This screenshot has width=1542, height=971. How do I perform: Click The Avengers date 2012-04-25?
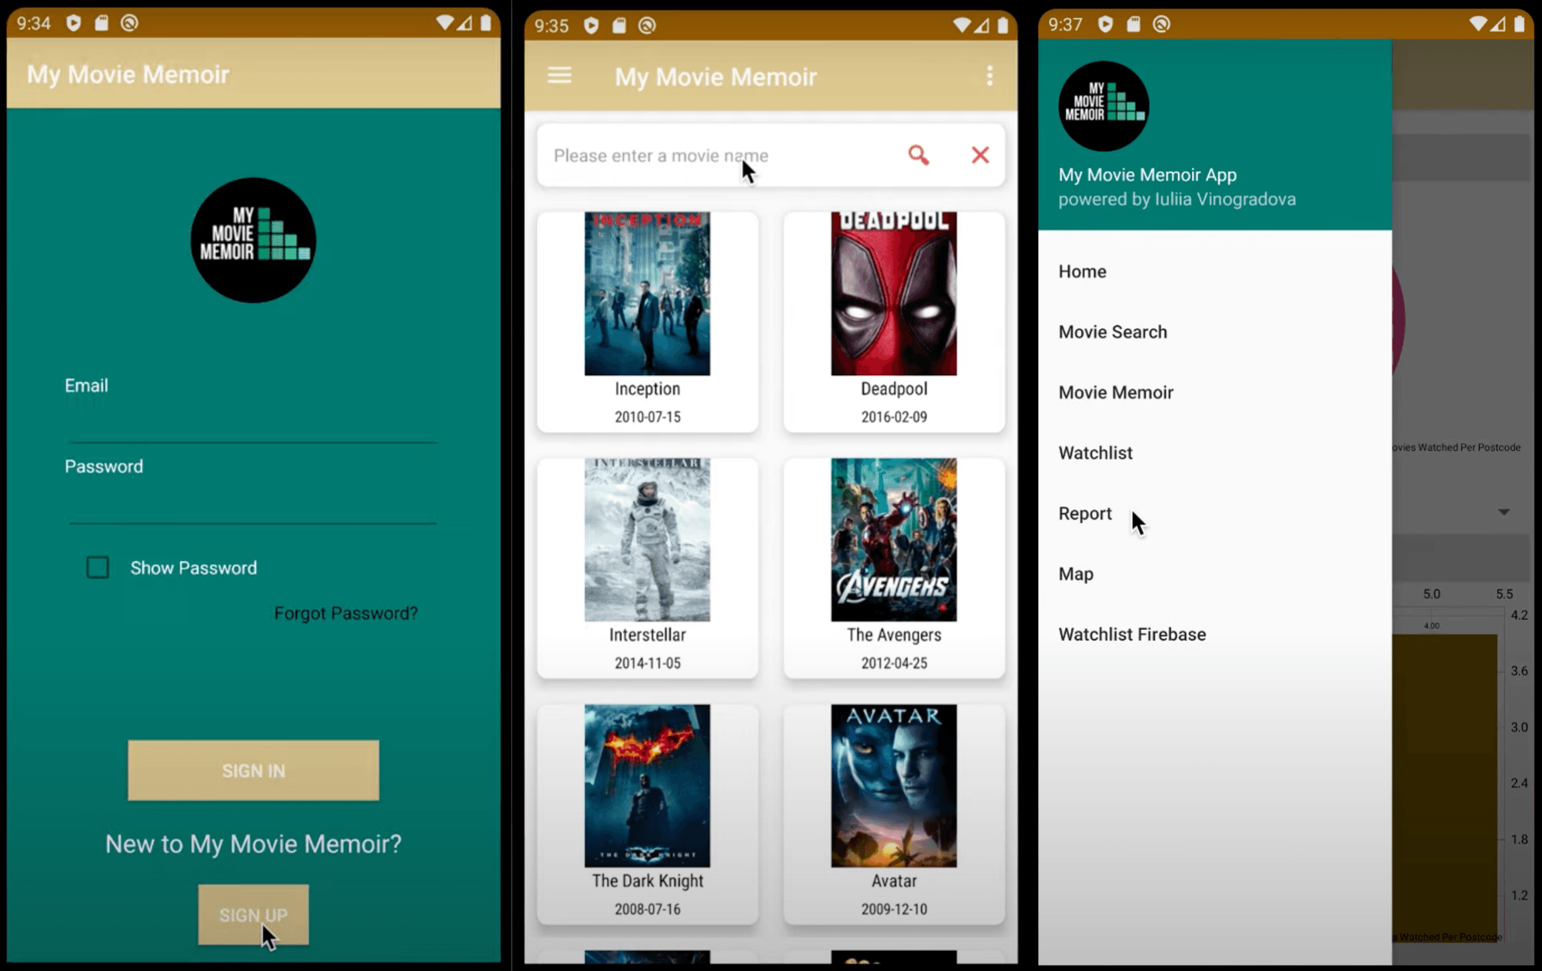(x=894, y=663)
